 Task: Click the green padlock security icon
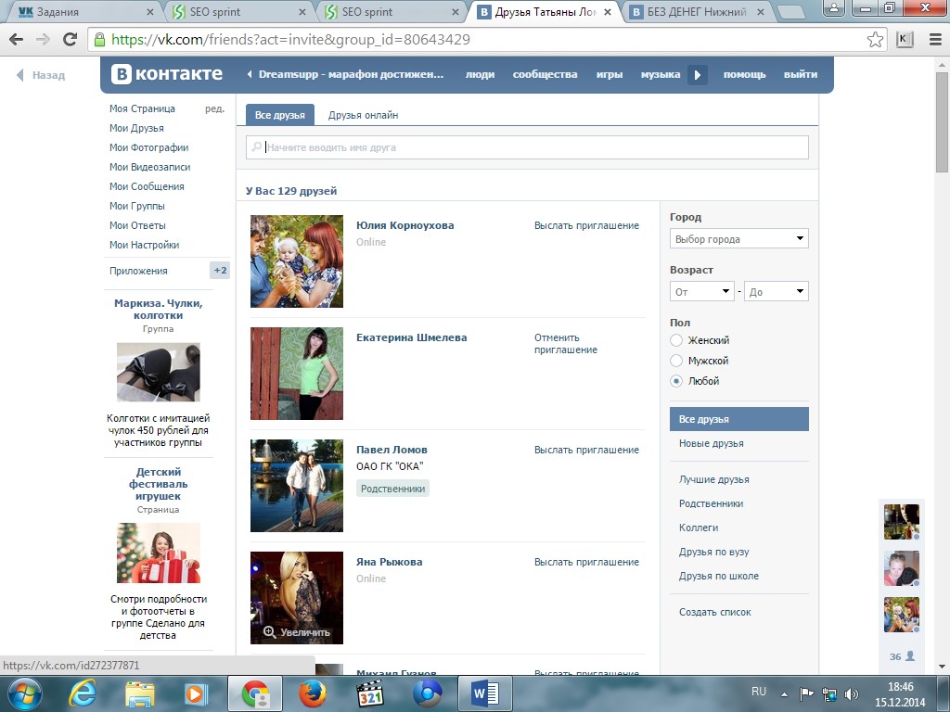[99, 40]
